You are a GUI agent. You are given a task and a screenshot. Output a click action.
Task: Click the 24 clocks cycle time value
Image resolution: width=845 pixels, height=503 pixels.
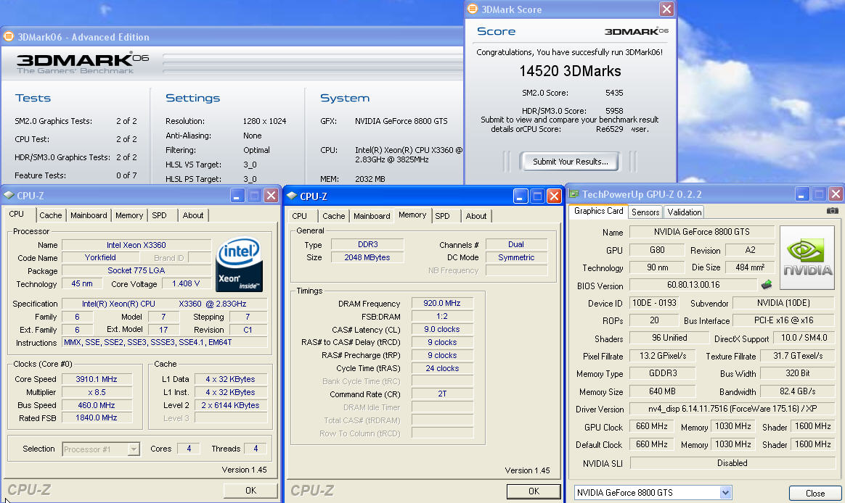(442, 368)
